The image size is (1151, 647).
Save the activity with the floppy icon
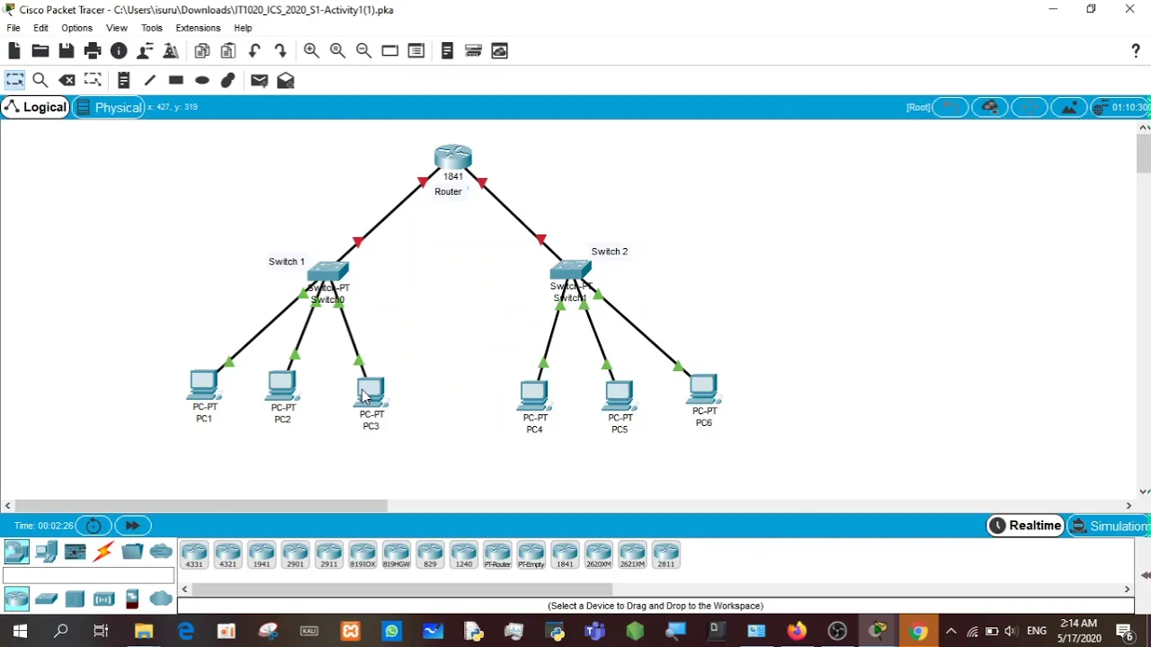(x=67, y=51)
